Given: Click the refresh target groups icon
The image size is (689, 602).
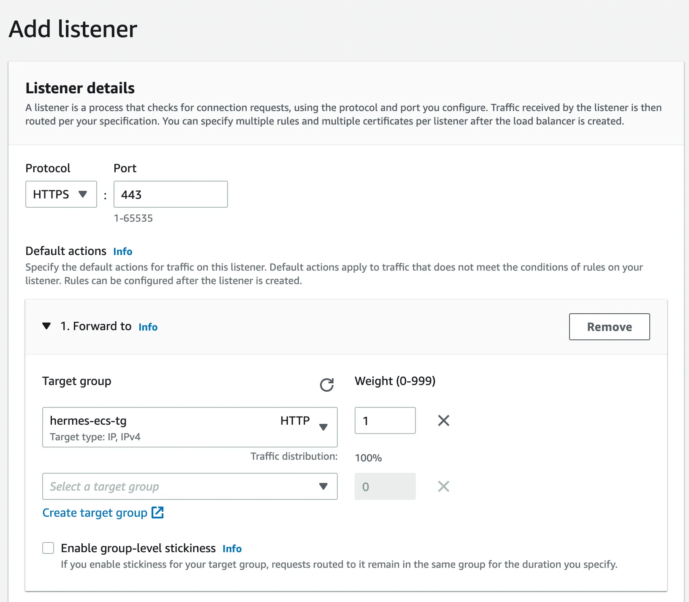Looking at the screenshot, I should coord(326,385).
